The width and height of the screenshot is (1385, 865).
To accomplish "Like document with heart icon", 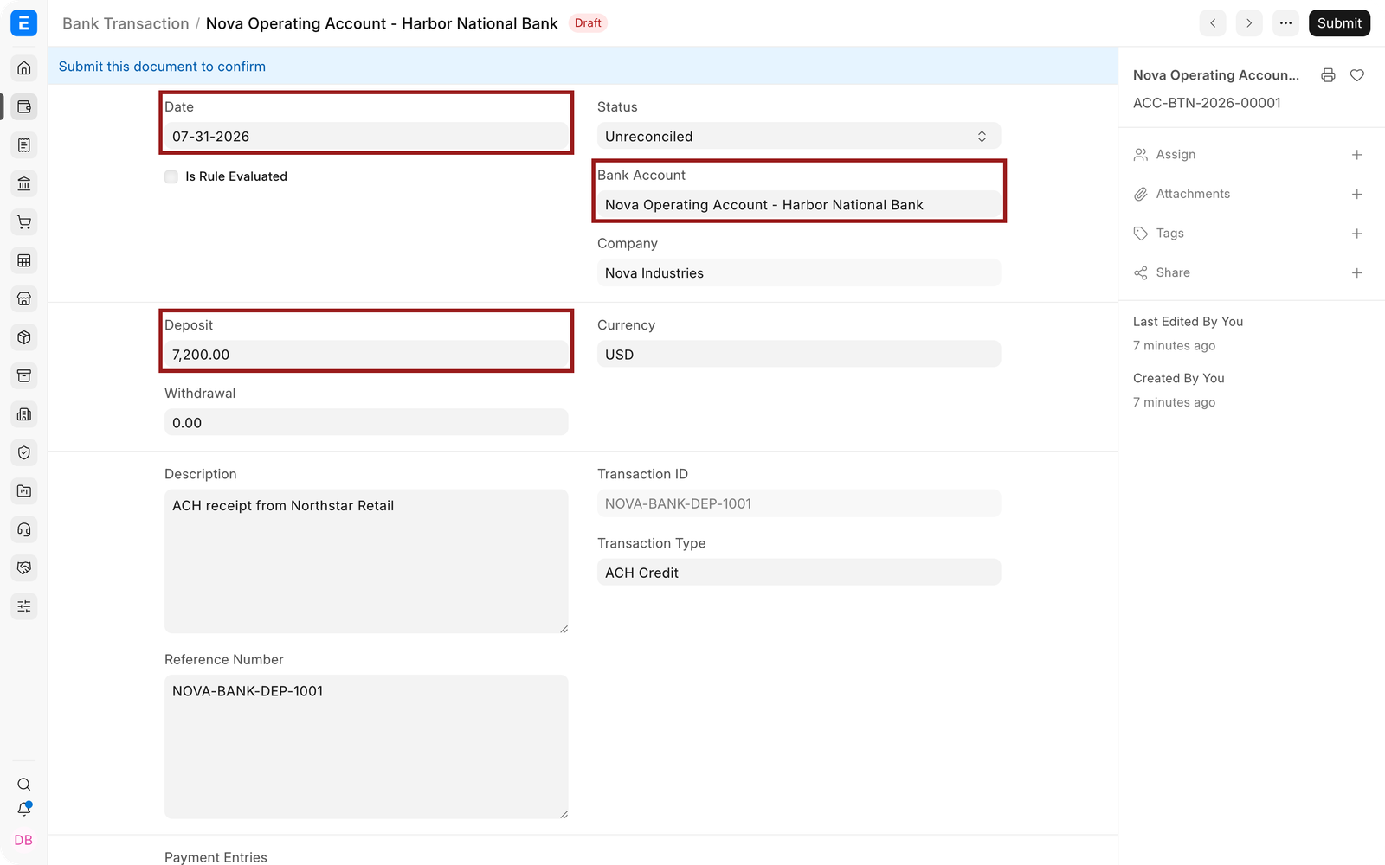I will 1357,75.
